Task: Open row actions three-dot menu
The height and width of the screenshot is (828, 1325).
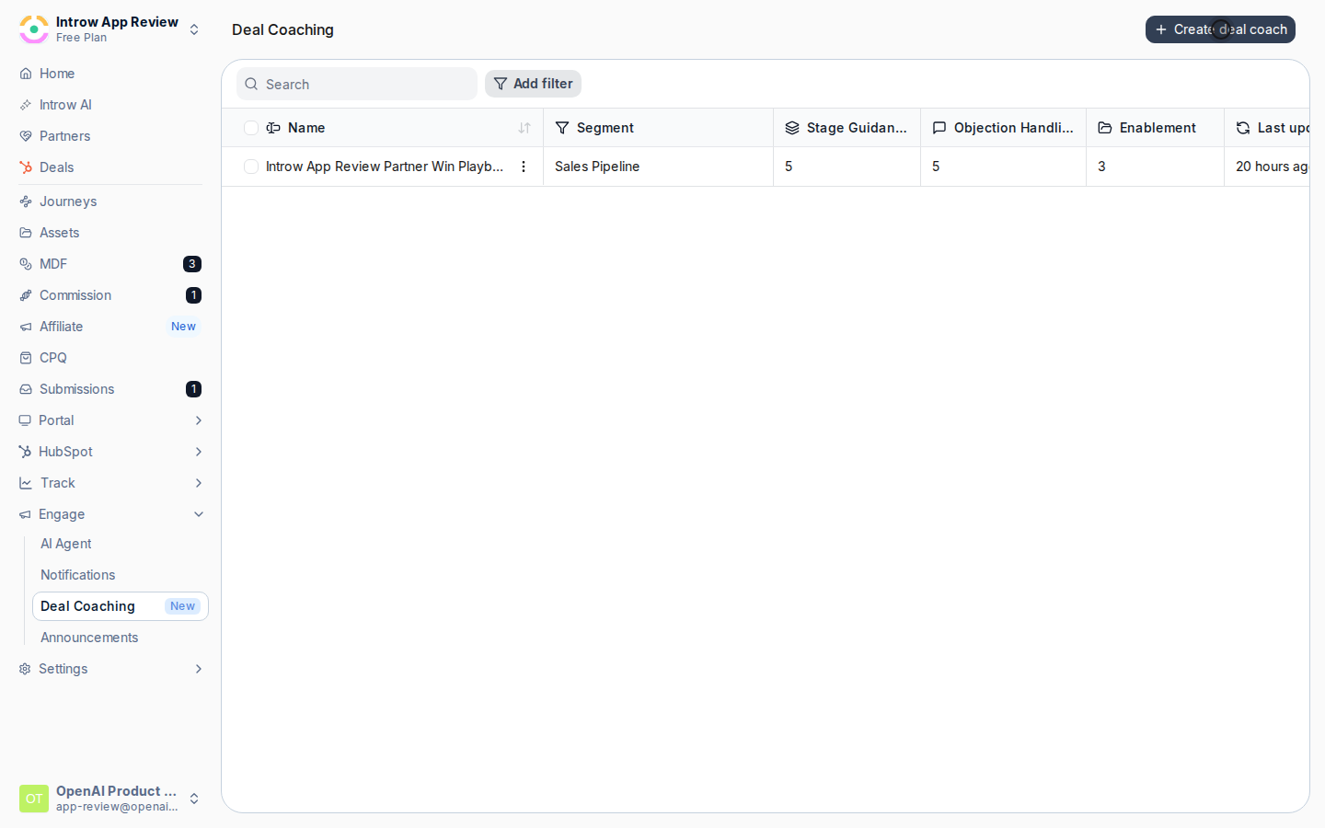Action: point(524,167)
